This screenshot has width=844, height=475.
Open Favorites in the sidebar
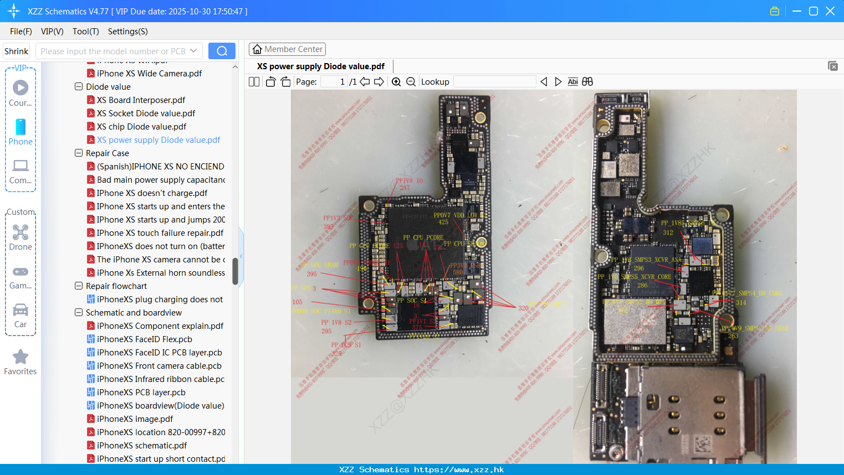(21, 362)
